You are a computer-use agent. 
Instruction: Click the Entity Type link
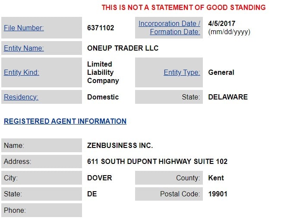click(182, 73)
